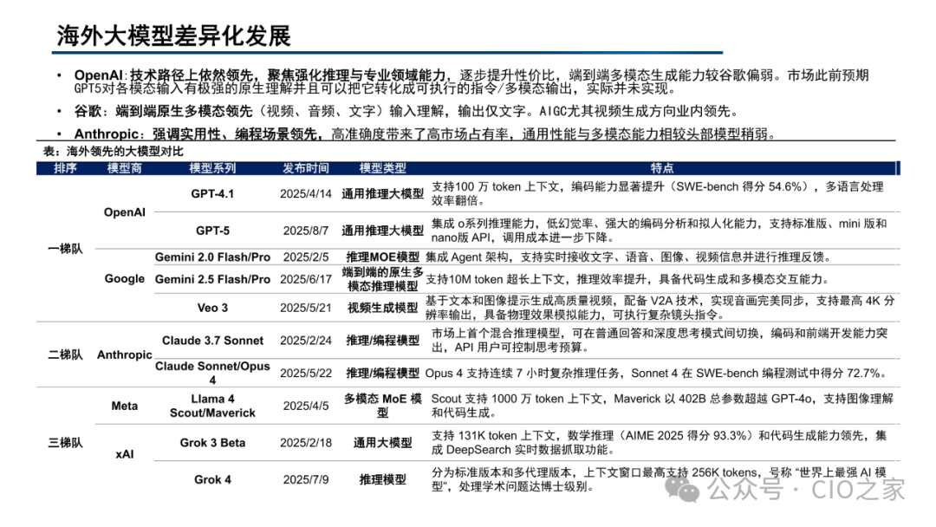
Task: Click the 发布时间 column header
Action: (306, 168)
